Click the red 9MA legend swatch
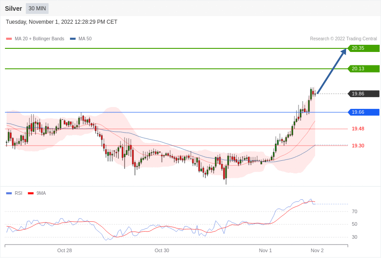 point(30,193)
